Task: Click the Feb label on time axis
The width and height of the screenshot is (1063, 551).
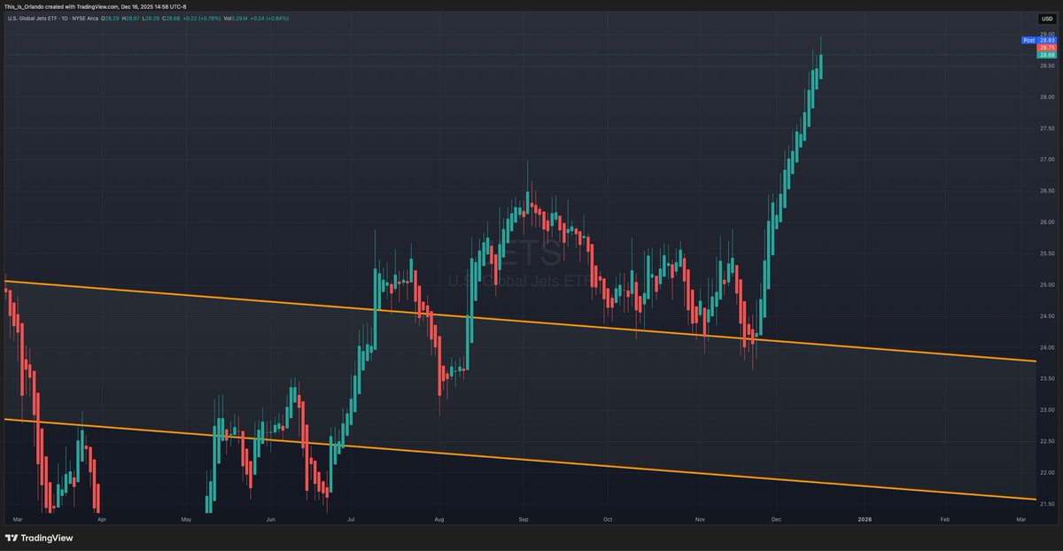Action: pos(945,520)
